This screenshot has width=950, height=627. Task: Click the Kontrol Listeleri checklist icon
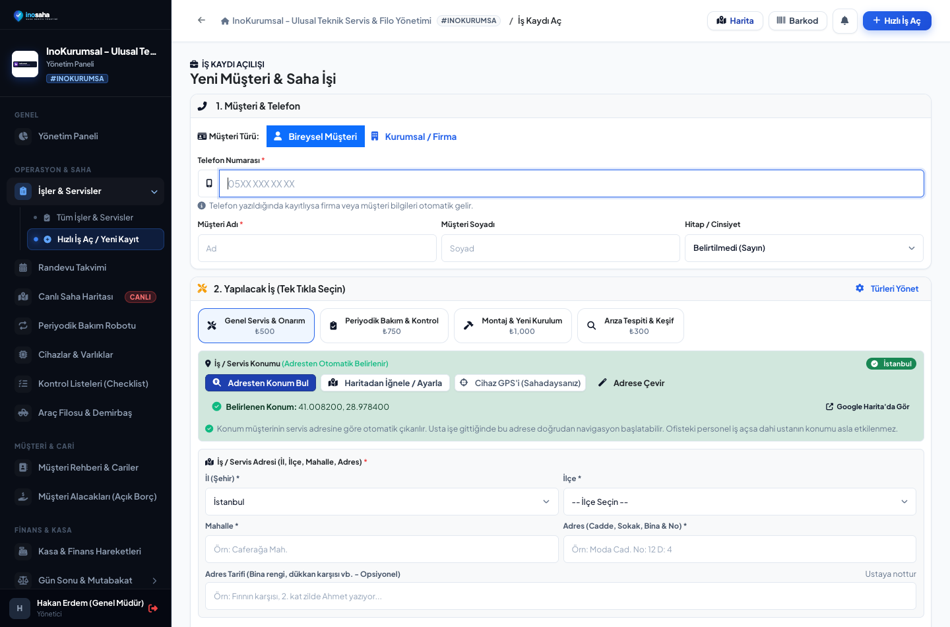click(x=23, y=383)
